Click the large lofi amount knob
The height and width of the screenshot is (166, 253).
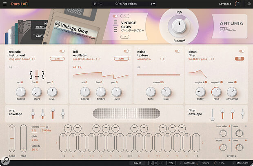pyautogui.click(x=179, y=26)
